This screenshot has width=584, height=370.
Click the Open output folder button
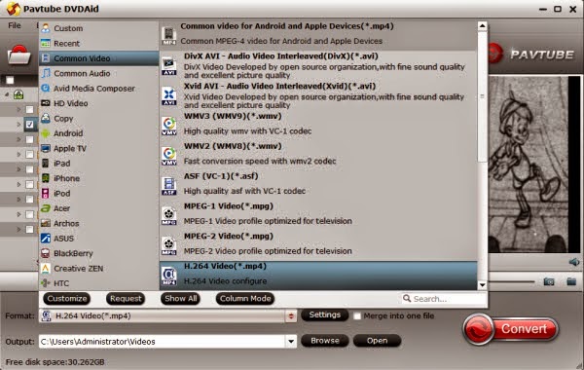point(377,341)
